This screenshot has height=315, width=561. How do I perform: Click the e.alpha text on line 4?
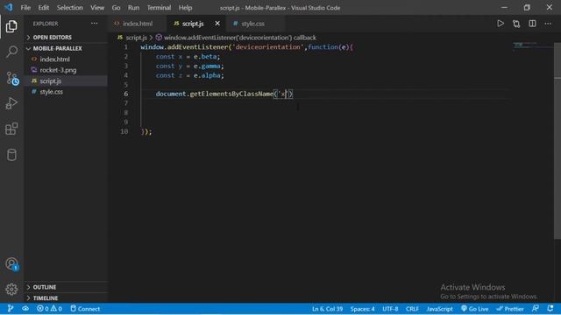(x=207, y=75)
